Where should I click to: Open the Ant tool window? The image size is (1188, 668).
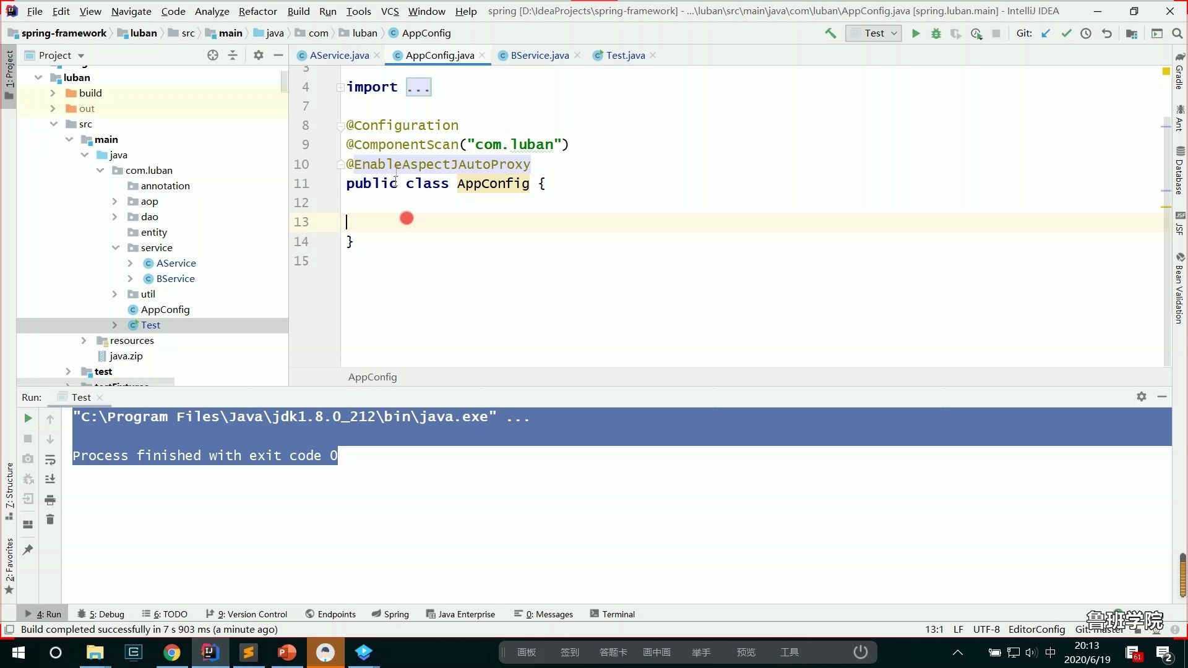pyautogui.click(x=1180, y=118)
